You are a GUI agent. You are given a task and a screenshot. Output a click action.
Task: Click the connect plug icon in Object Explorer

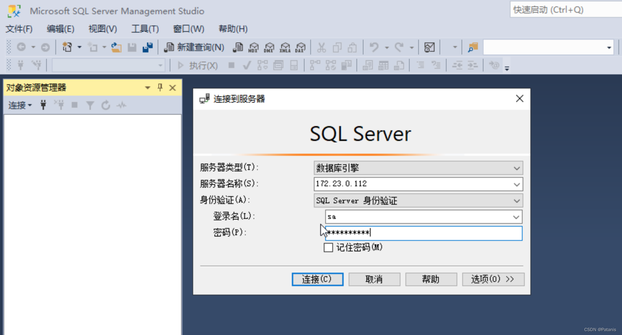43,105
